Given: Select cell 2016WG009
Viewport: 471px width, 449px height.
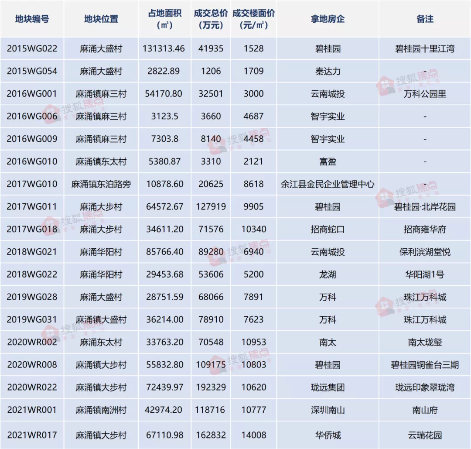Looking at the screenshot, I should (x=32, y=139).
